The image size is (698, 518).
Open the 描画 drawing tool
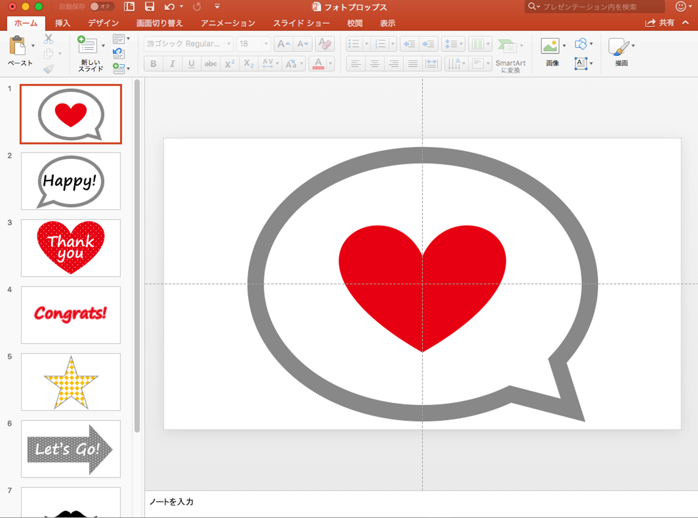(619, 47)
